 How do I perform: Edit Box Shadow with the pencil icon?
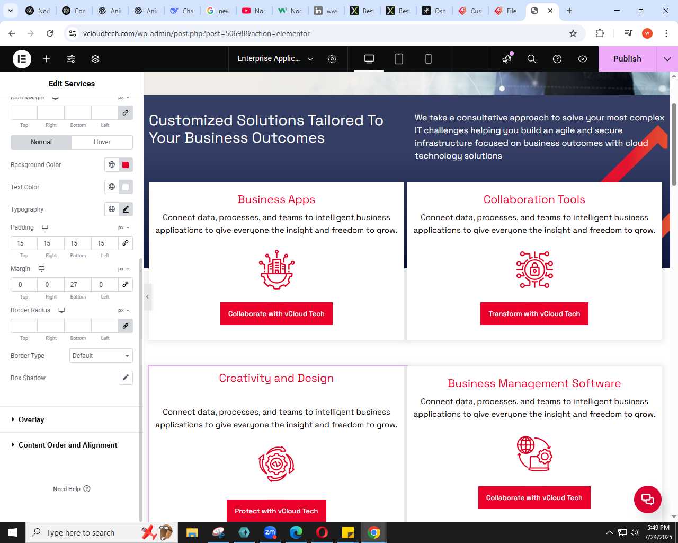click(x=126, y=378)
